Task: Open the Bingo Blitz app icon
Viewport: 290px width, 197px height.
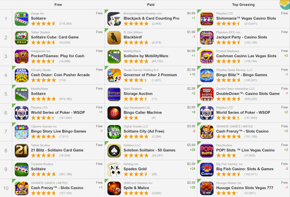Action: coord(207,75)
